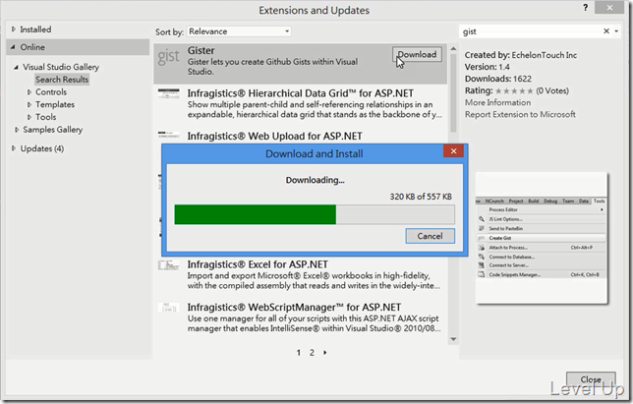Open the Sort by Relevance dropdown
This screenshot has width=633, height=404.
tap(239, 31)
